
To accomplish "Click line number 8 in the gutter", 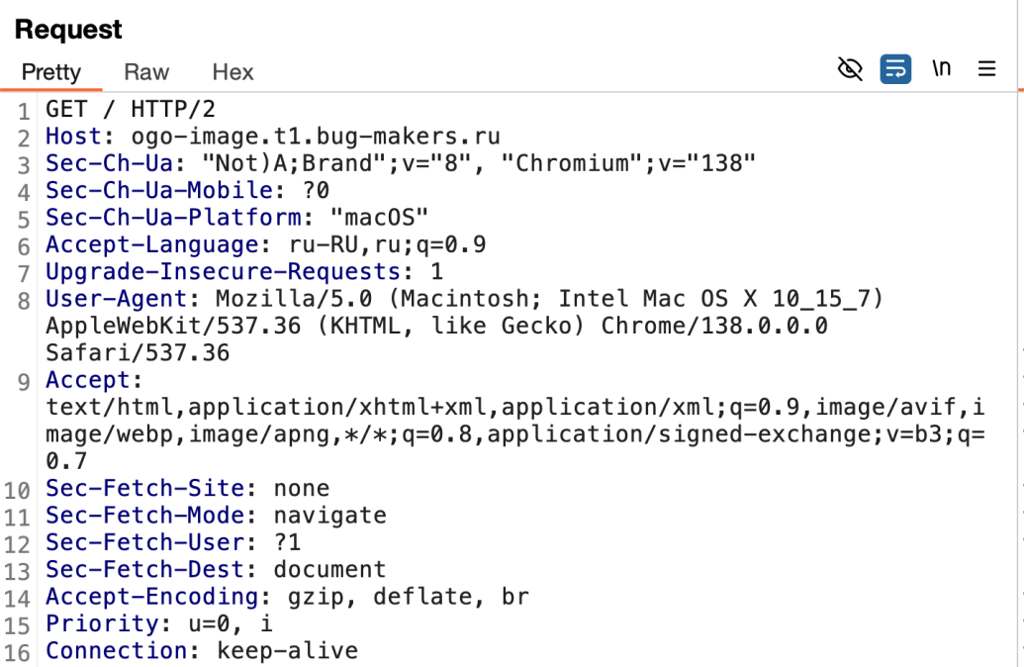I will [24, 301].
